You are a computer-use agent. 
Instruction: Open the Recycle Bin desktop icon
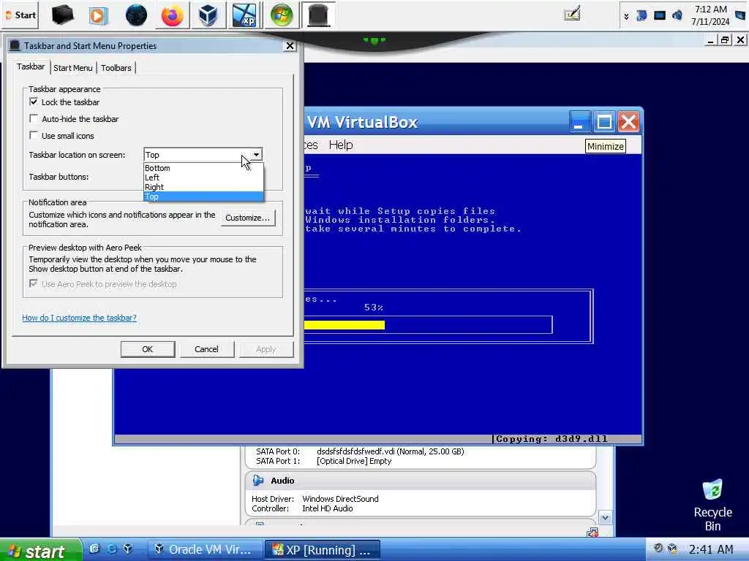(712, 505)
